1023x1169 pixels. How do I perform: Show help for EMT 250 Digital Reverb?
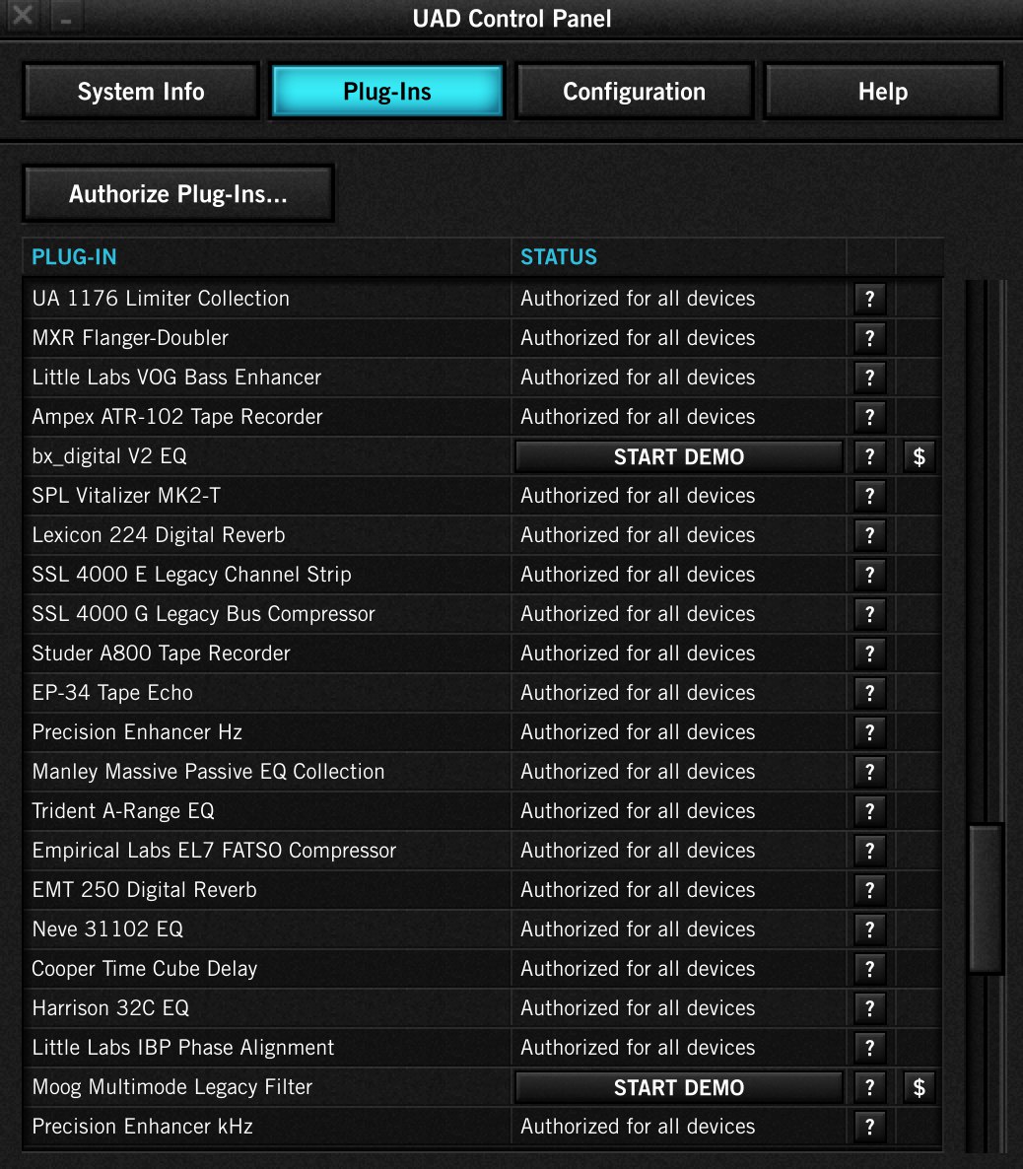(x=869, y=891)
